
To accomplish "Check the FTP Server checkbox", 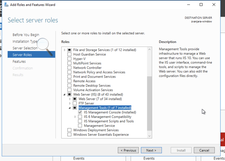I will [75, 103].
